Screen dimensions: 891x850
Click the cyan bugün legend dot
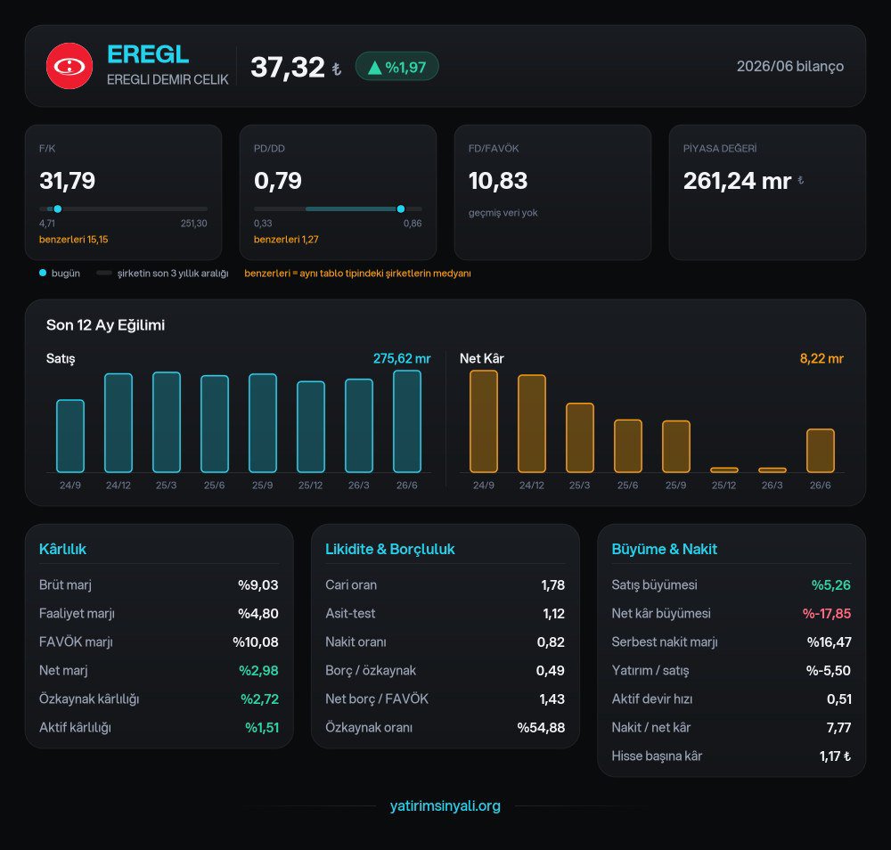43,273
